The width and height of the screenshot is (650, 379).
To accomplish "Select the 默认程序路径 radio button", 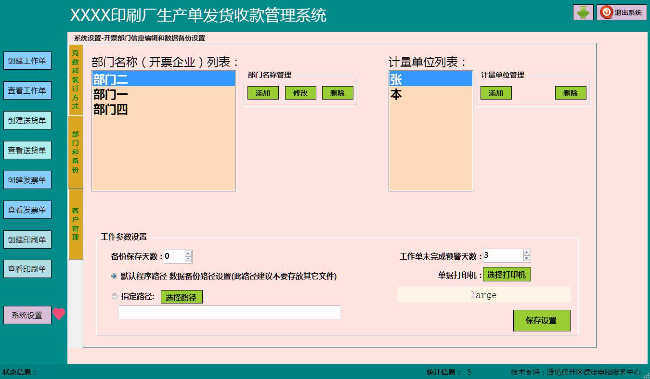I will [x=114, y=276].
